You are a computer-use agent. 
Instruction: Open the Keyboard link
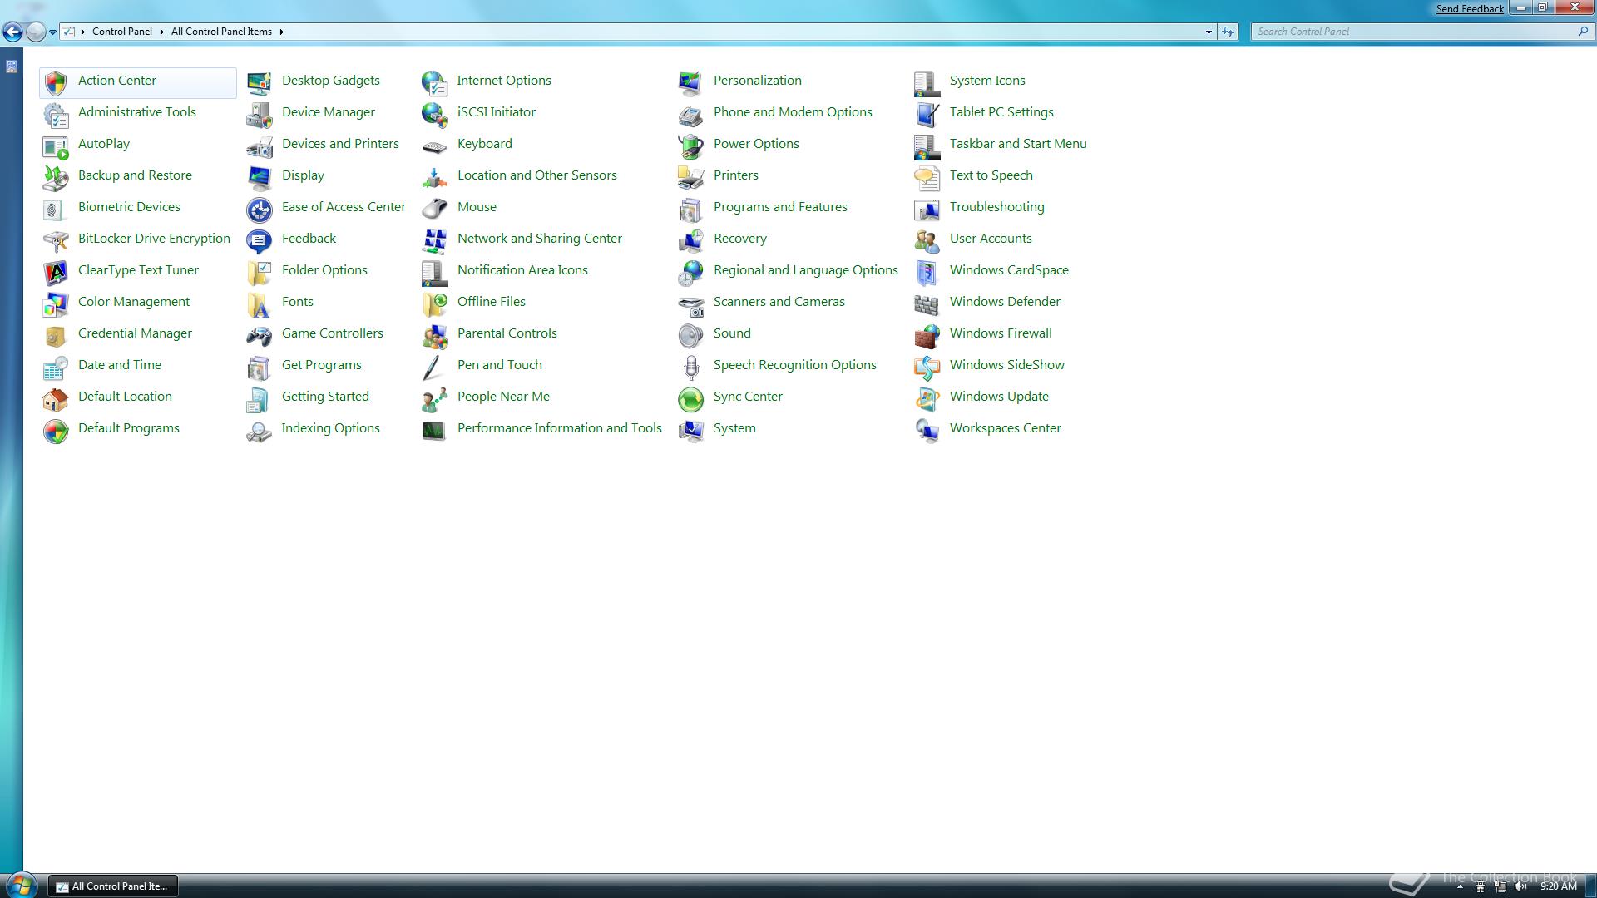pyautogui.click(x=485, y=144)
